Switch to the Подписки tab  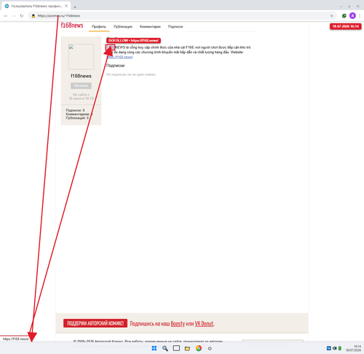tap(175, 26)
